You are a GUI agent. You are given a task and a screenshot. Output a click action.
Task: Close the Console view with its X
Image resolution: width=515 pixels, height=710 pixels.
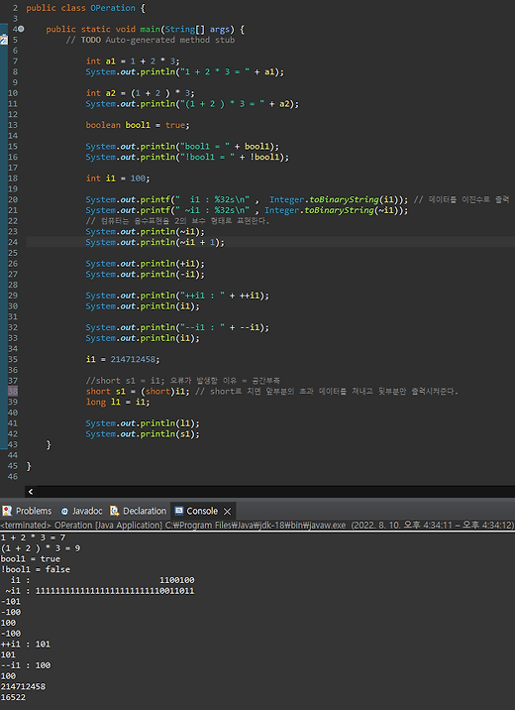pos(228,512)
